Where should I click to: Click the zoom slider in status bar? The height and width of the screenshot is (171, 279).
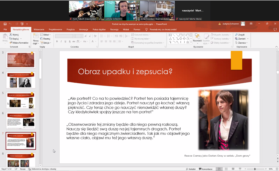255,169
